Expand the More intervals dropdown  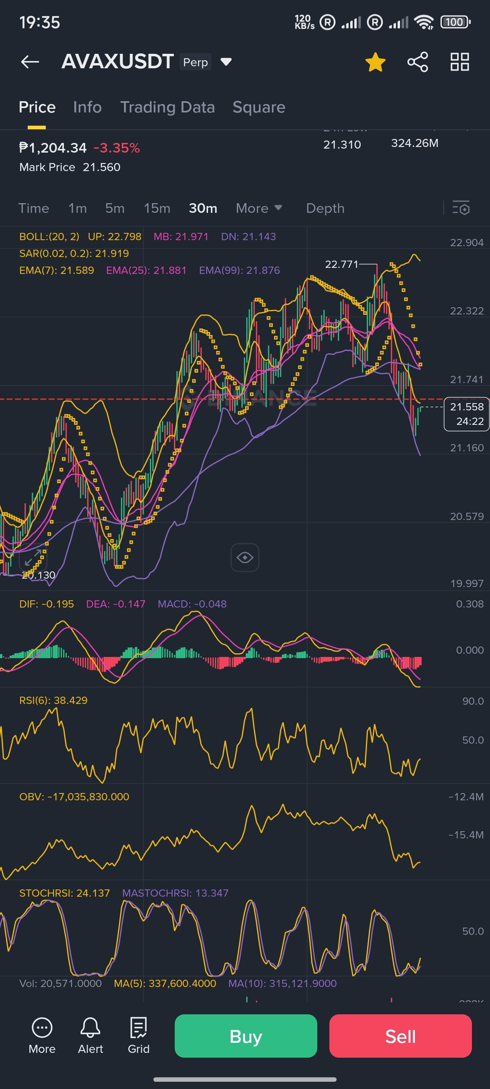point(259,208)
